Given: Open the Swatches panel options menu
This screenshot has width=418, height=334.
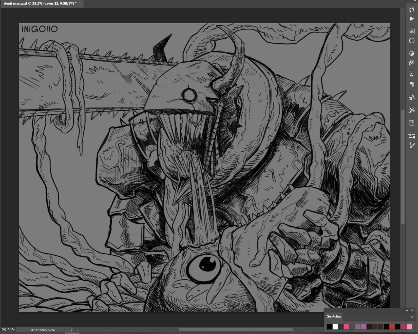Looking at the screenshot, I should [412, 317].
